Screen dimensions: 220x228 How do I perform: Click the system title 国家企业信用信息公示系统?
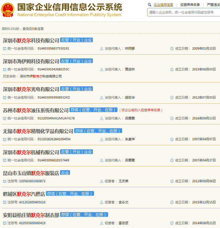point(70,7)
